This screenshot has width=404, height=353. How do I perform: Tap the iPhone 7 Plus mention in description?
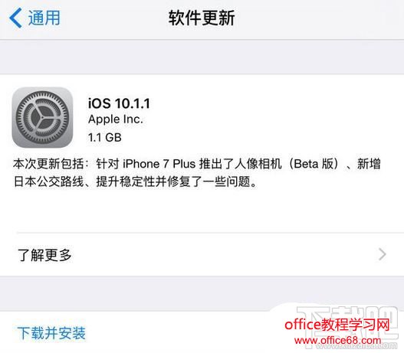point(159,164)
